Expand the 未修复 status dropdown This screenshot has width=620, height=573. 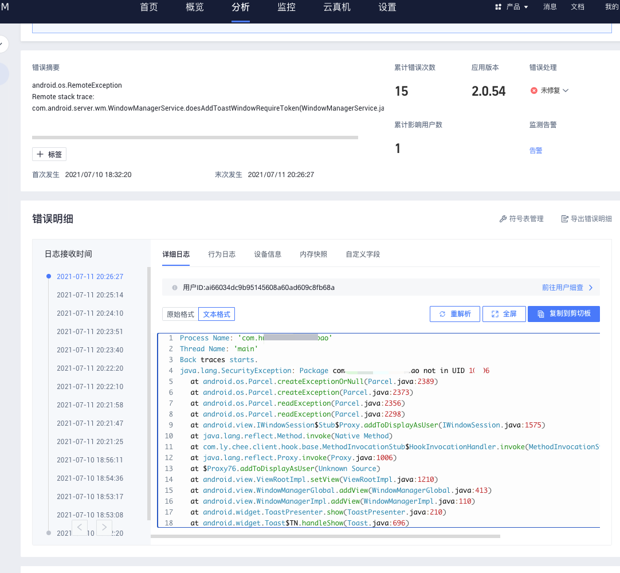click(x=566, y=91)
